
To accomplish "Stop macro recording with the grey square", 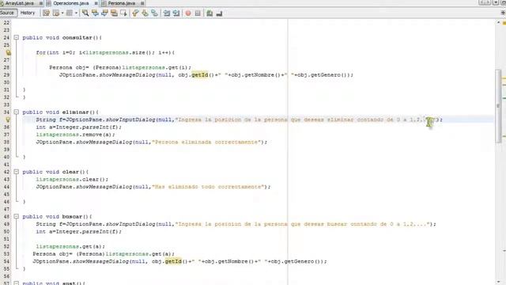I will click(198, 13).
